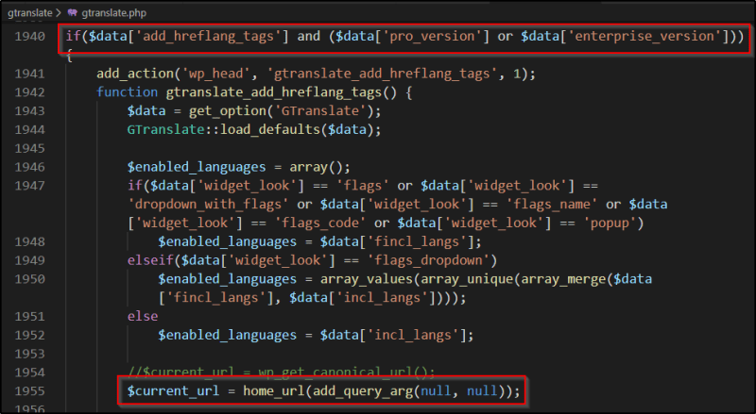Click the breadcrumb chevron separator after gtranslate
The width and height of the screenshot is (756, 414).
click(59, 13)
